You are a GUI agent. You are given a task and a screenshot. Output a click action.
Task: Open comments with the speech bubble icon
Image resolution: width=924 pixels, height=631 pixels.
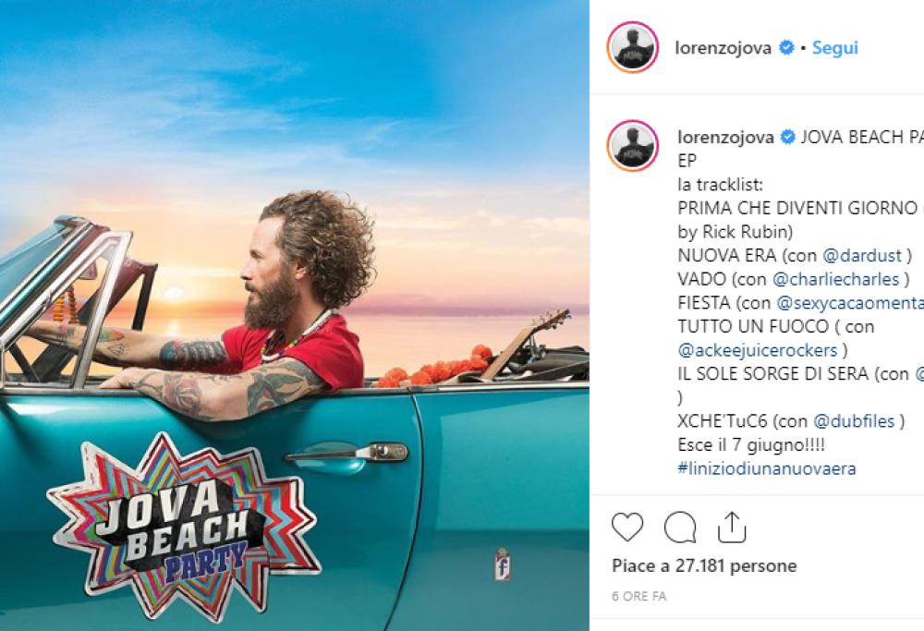680,527
